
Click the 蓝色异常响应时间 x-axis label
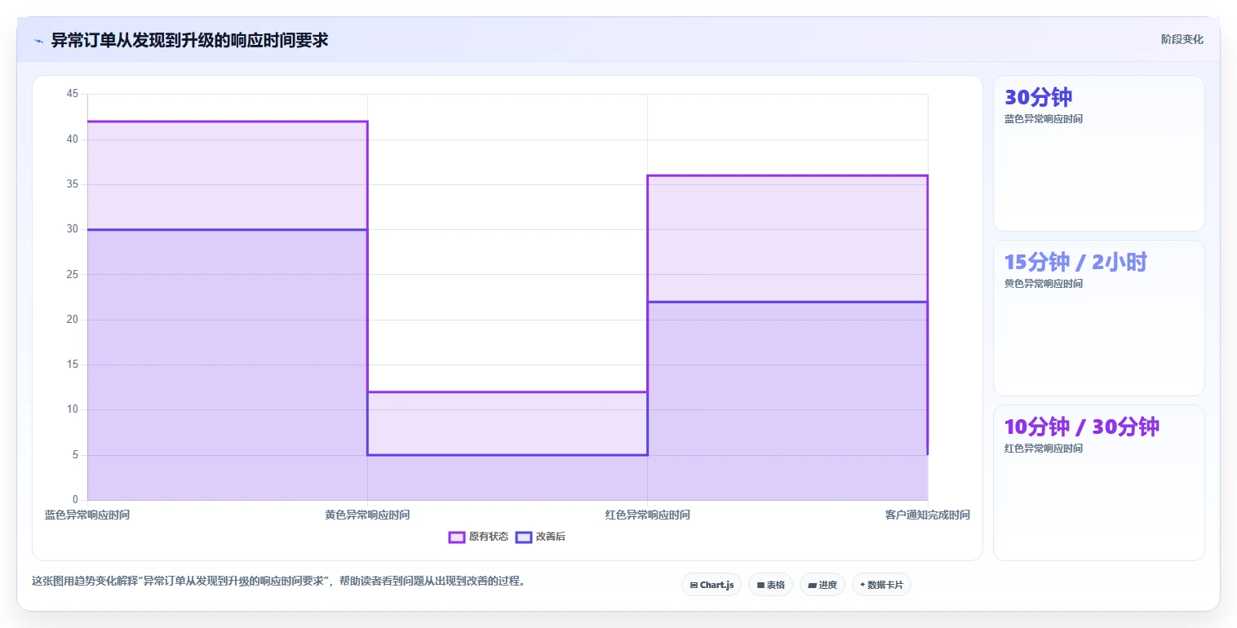(87, 515)
